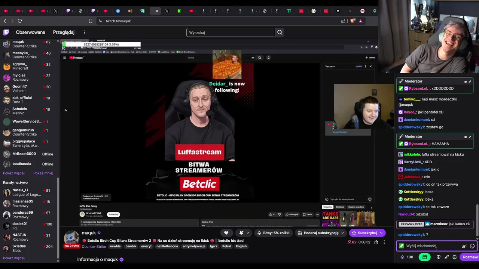
Task: Click Pokaż mniej link
Action: [43, 173]
